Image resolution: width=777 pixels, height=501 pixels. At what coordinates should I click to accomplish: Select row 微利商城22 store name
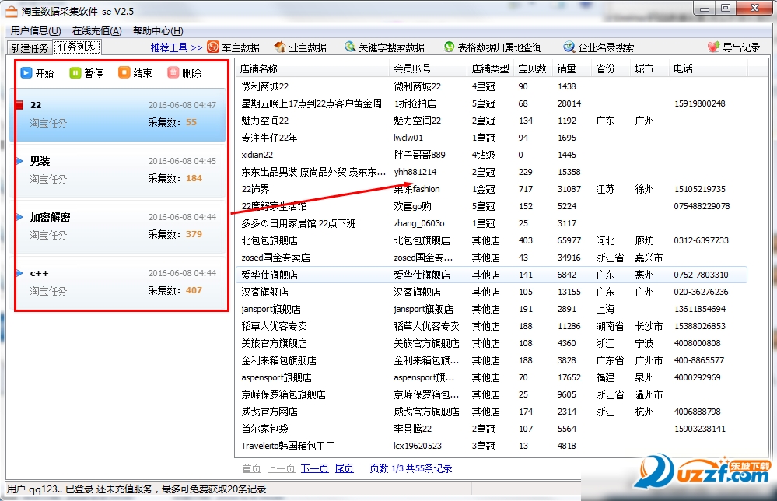coord(264,86)
